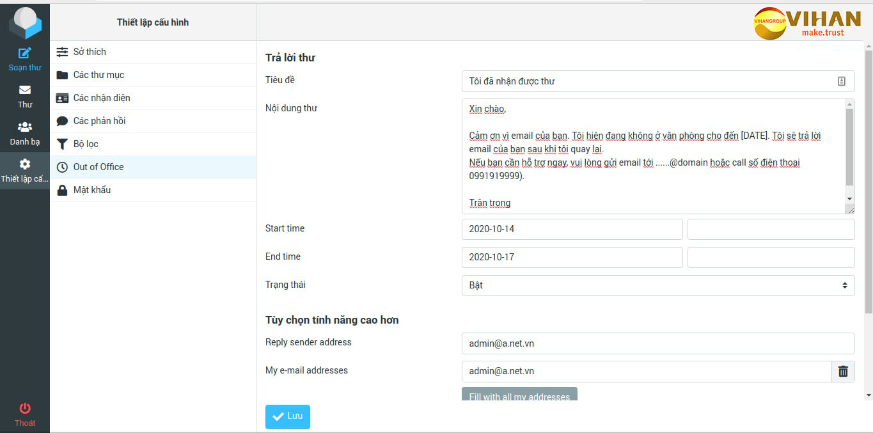Click the message body textarea scrollbar
Image resolution: width=873 pixels, height=433 pixels.
(x=849, y=147)
